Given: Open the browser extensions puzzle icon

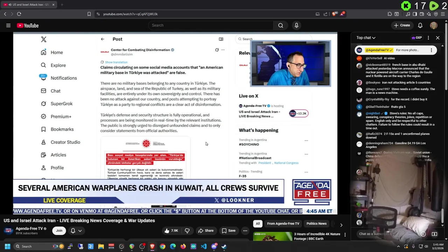Looking at the screenshot, I should point(390,14).
